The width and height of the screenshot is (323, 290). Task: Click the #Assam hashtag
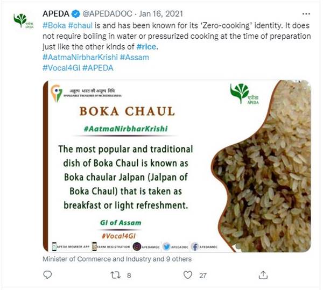[136, 56]
